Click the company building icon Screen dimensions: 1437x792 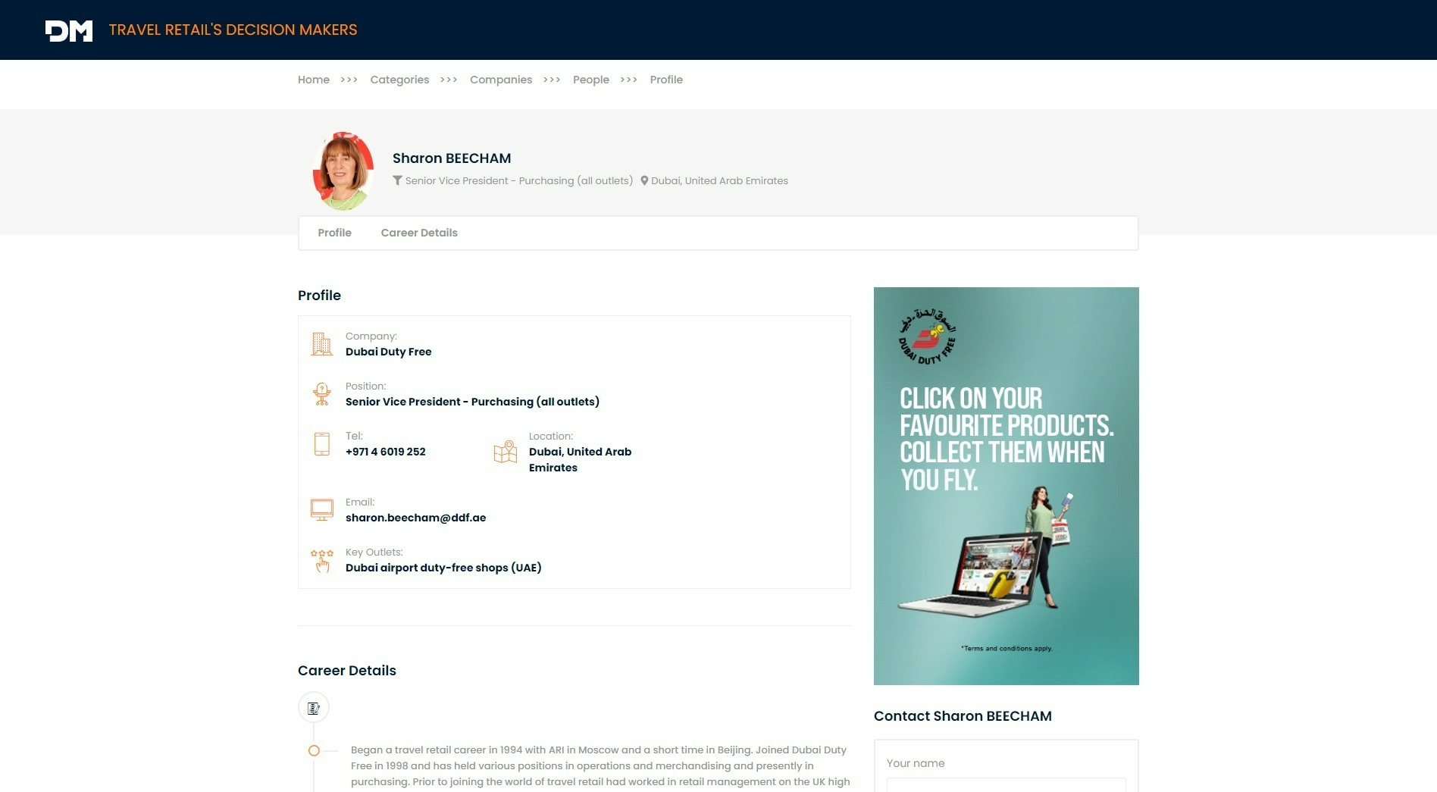point(321,344)
